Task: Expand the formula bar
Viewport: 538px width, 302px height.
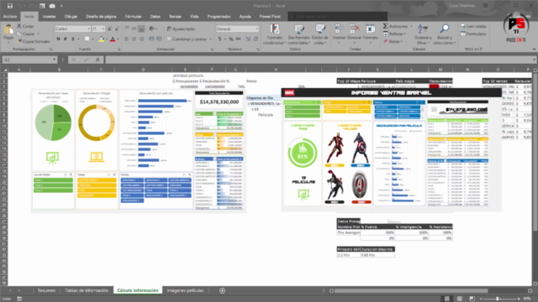Action: tap(534, 60)
